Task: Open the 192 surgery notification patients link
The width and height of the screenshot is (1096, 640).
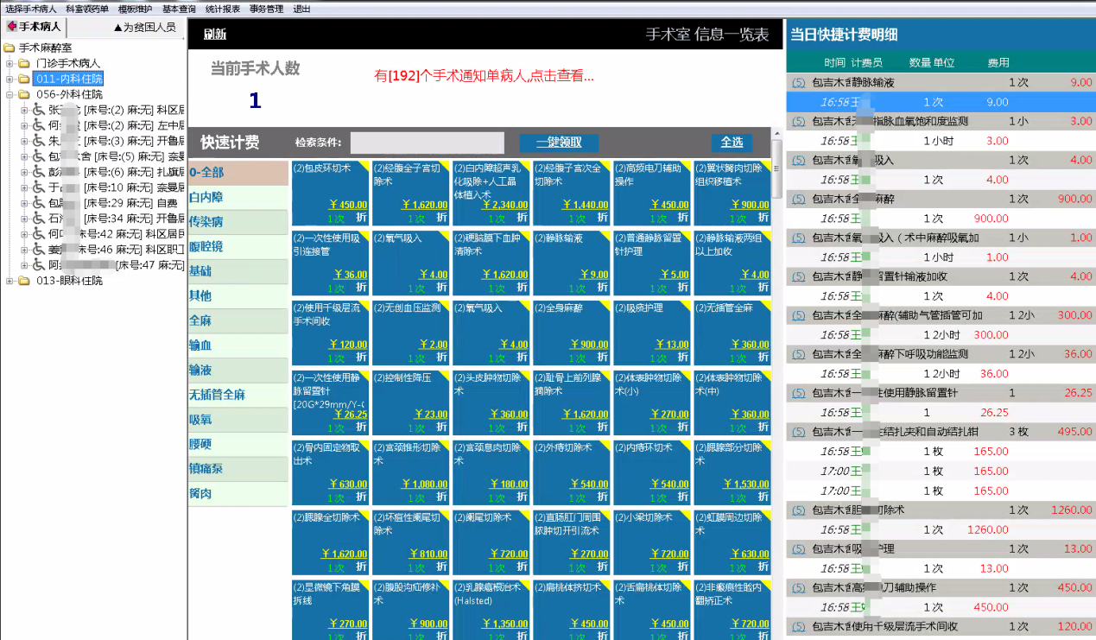Action: click(x=484, y=76)
